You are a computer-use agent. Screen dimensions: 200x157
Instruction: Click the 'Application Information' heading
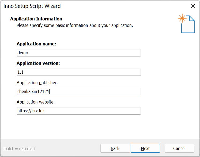tap(36, 19)
